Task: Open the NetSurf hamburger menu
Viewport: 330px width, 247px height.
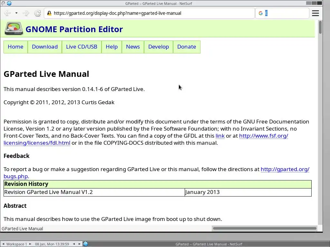Action: (315, 13)
